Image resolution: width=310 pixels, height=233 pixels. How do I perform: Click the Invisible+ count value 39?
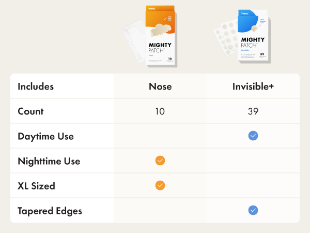coord(253,111)
